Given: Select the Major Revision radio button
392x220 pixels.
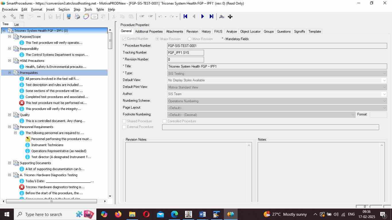Looking at the screenshot, I should click(x=157, y=39).
